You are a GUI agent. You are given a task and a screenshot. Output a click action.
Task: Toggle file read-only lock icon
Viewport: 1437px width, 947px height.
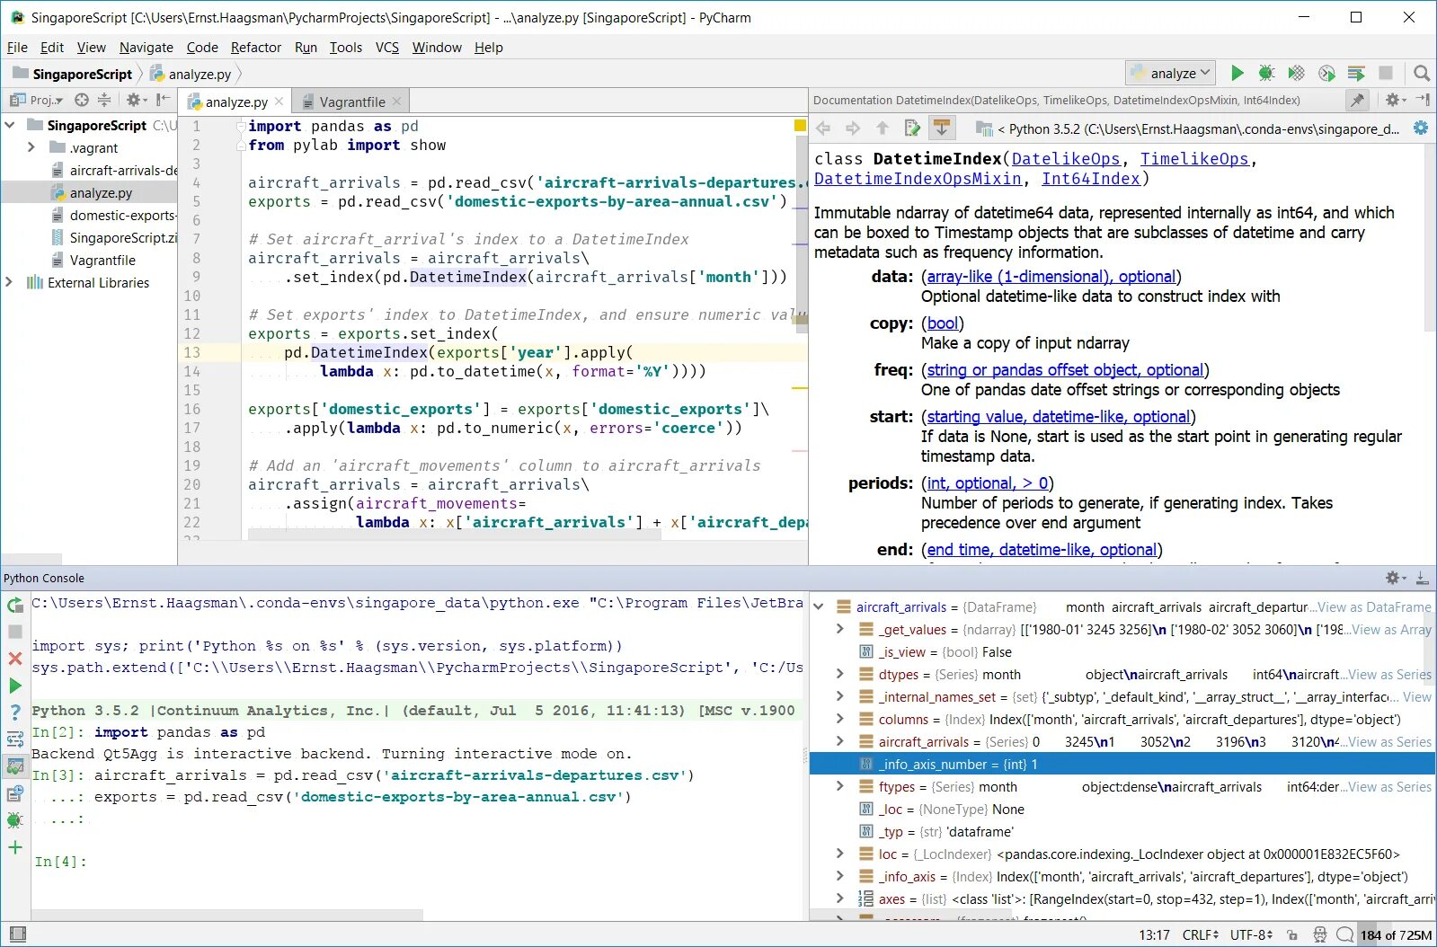tap(1292, 934)
